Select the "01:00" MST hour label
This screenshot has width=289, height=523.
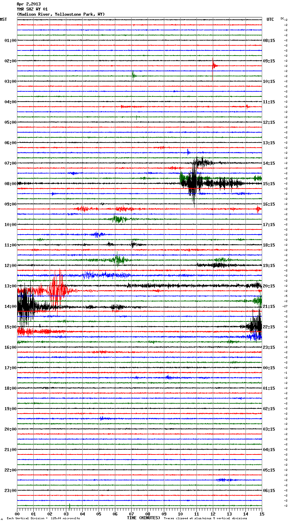click(x=11, y=41)
